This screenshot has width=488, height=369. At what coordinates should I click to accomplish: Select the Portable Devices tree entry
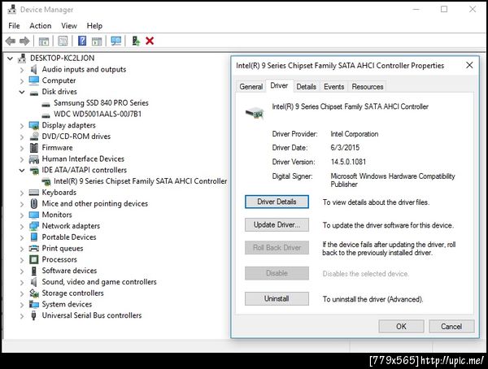69,237
